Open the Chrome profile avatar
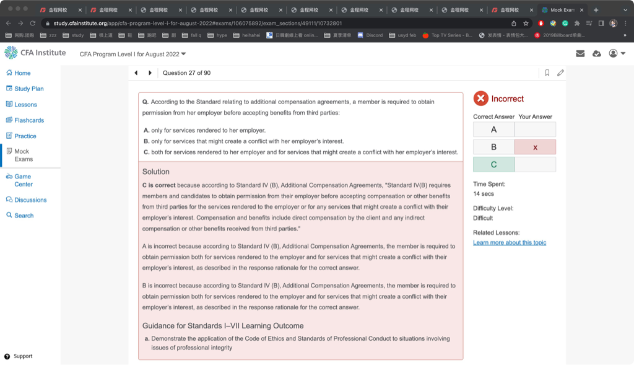The width and height of the screenshot is (634, 365). [x=614, y=24]
